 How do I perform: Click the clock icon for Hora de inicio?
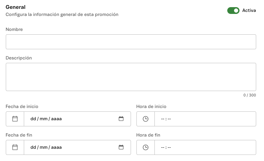point(146,119)
